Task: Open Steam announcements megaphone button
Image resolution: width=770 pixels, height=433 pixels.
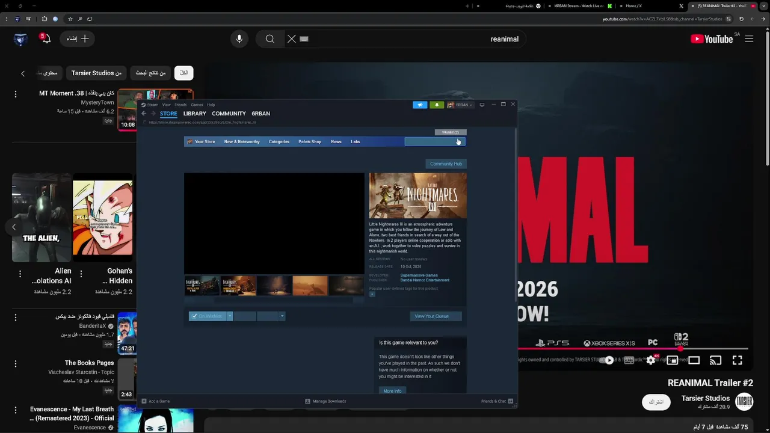Action: click(420, 105)
